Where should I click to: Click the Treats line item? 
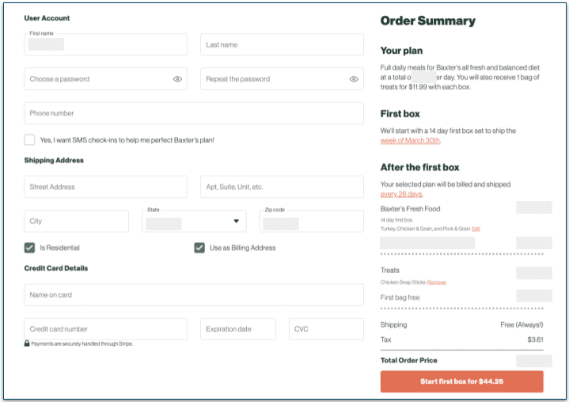pos(389,271)
